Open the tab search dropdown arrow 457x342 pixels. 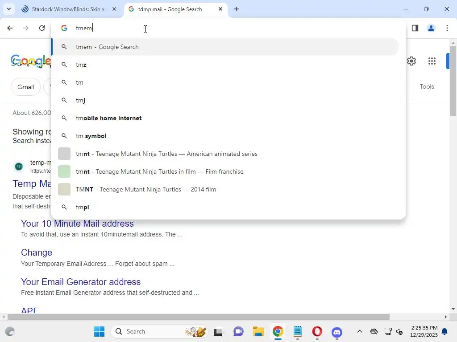9,9
